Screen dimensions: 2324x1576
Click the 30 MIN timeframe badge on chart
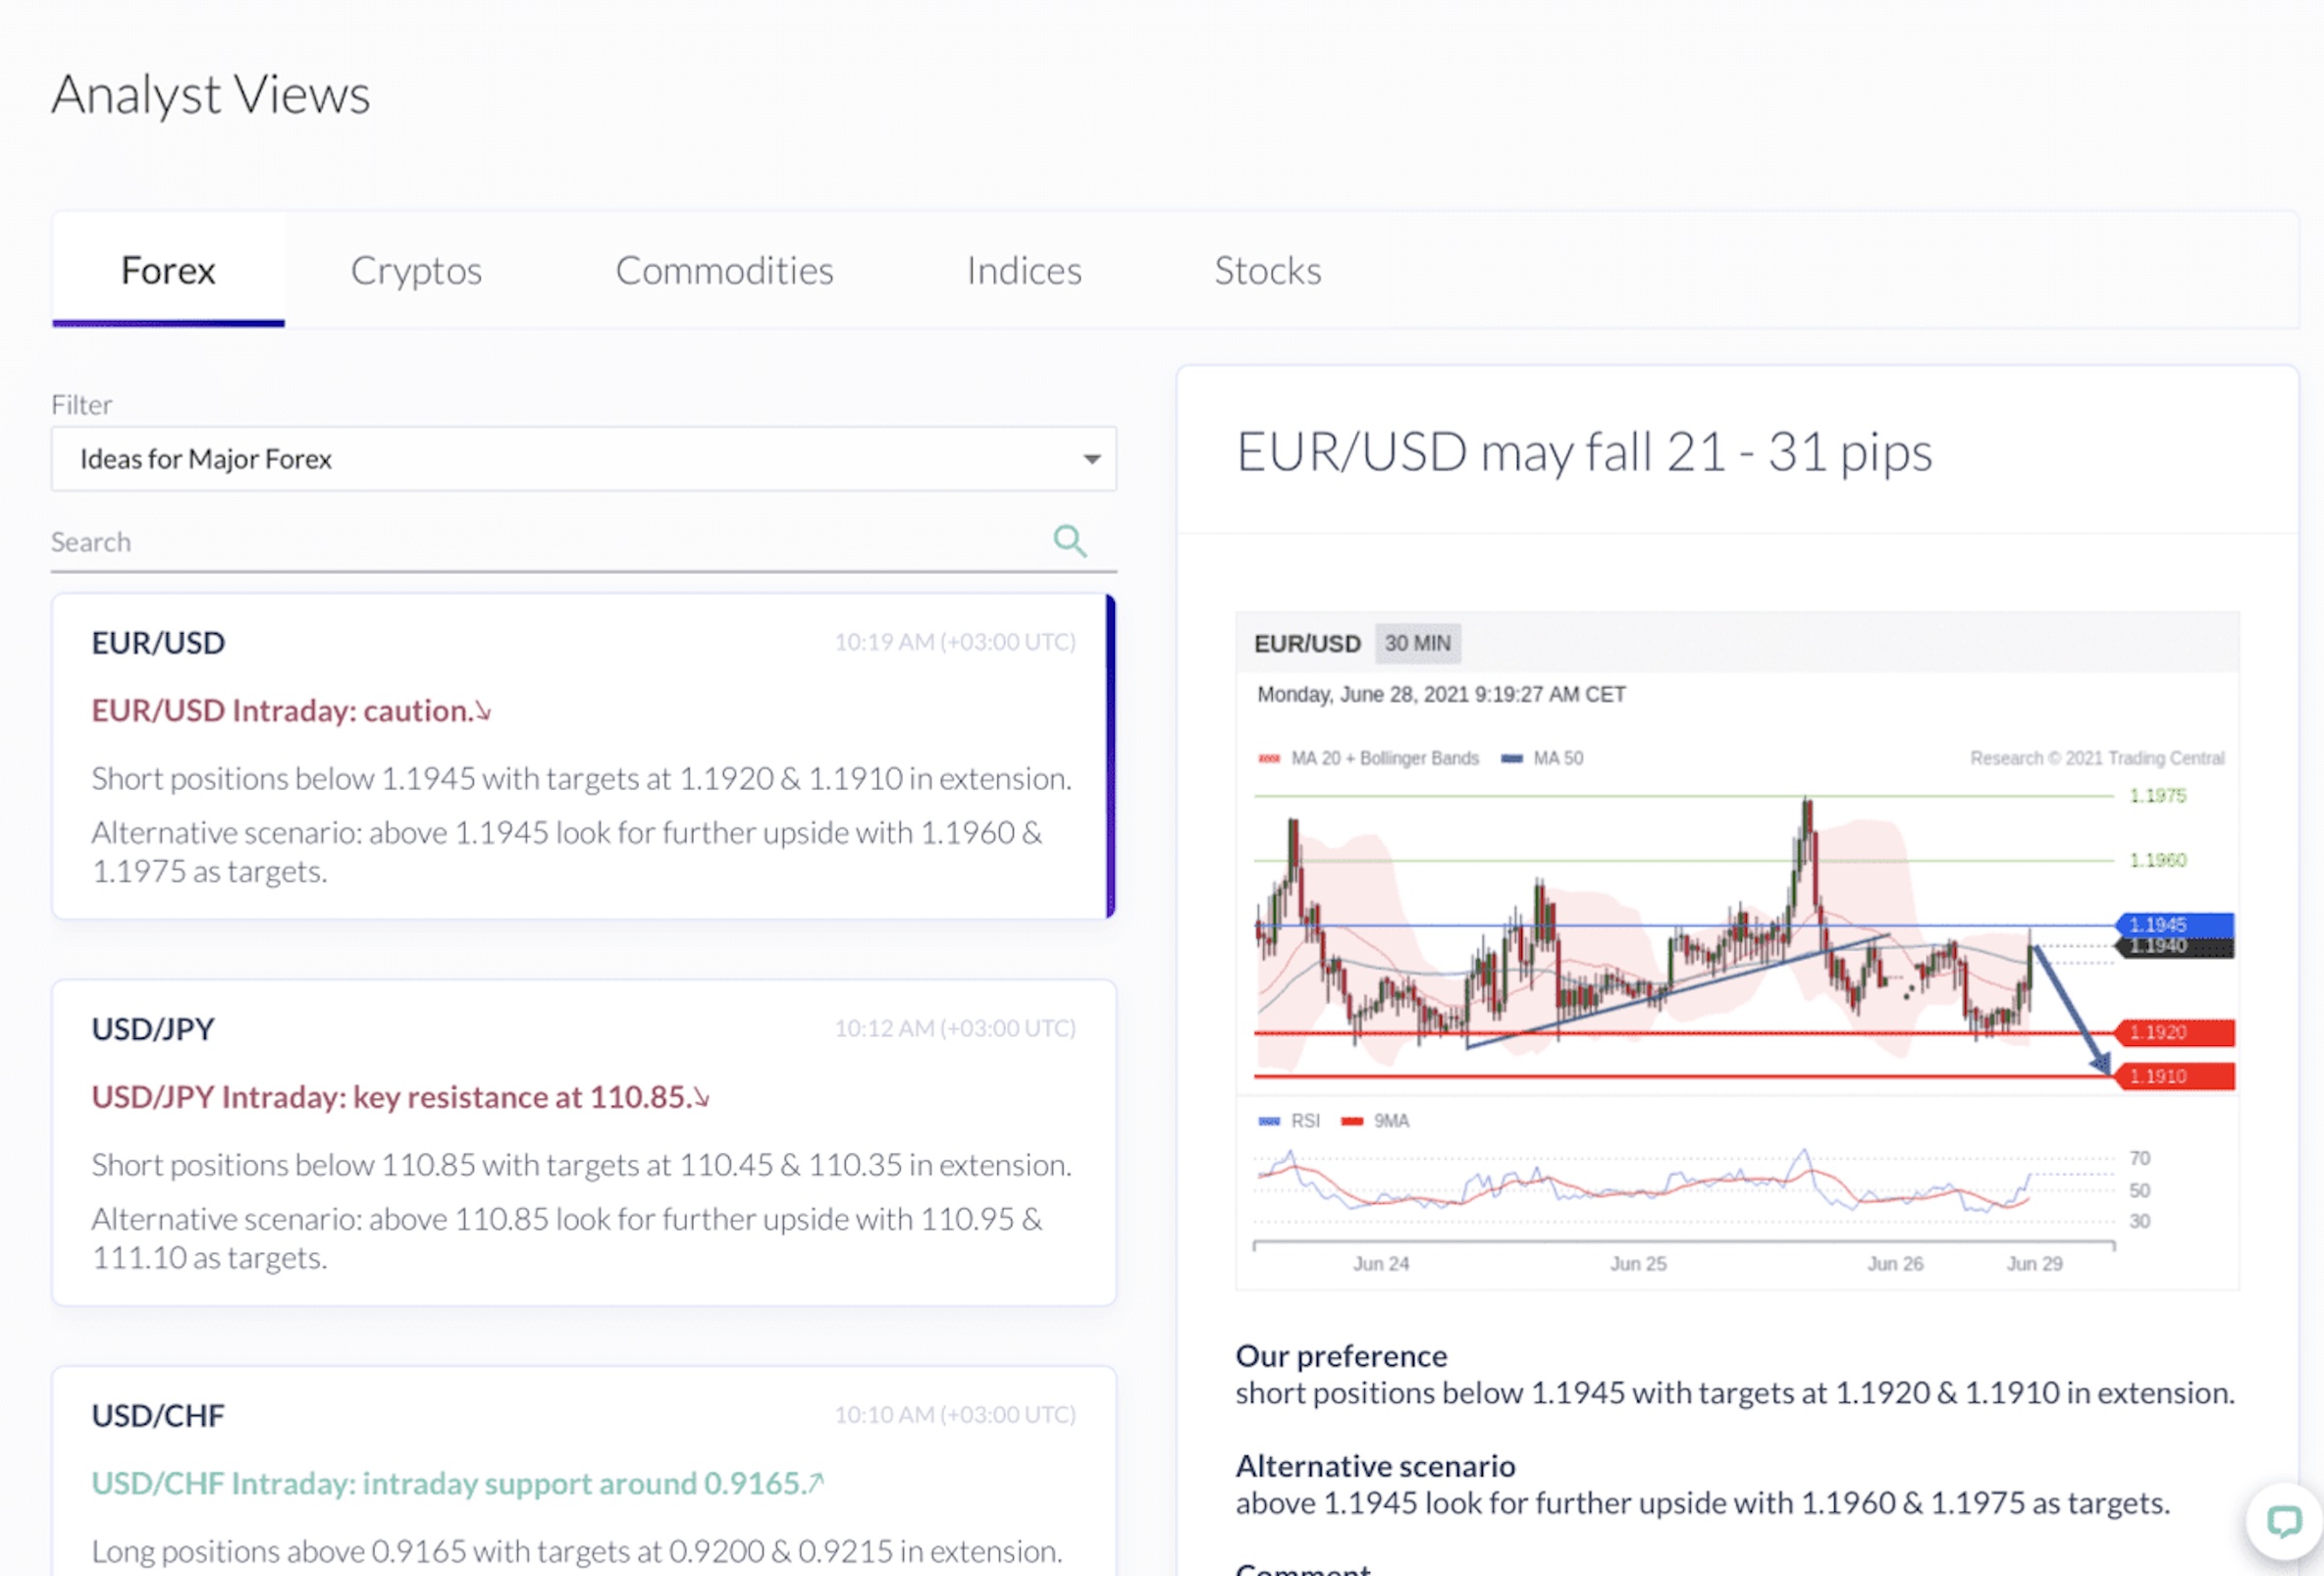tap(1417, 643)
